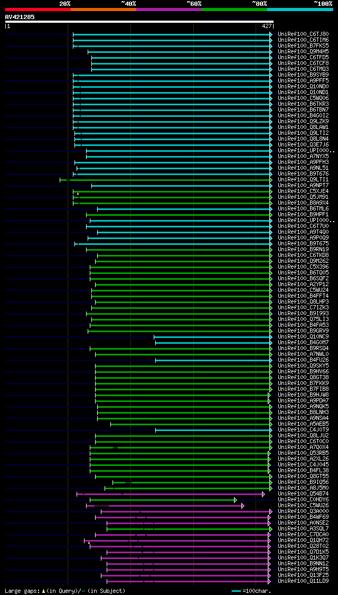Click the UniRef100_Q75LI3 label
Screen dimensions: 338x595
303,319
